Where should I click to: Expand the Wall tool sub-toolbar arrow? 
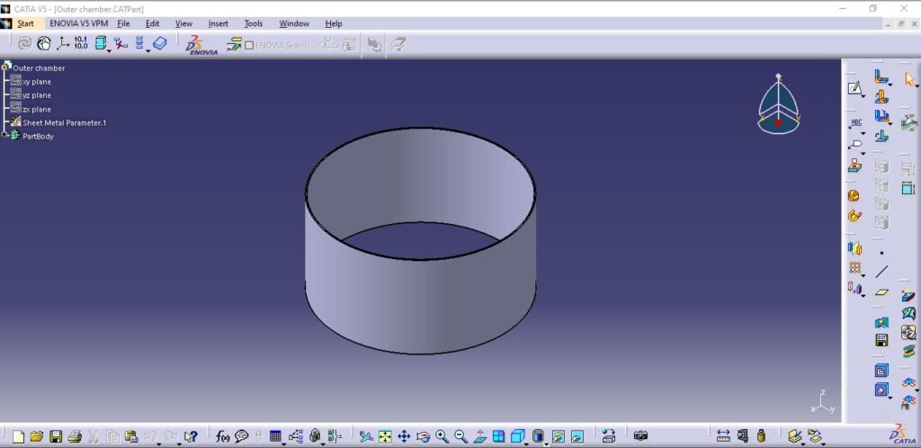(890, 85)
